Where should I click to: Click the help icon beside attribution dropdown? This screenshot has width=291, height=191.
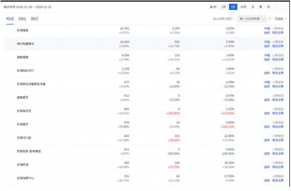(x=270, y=19)
